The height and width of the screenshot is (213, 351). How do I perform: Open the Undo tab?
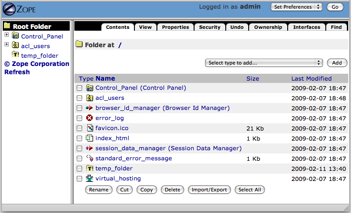(237, 27)
